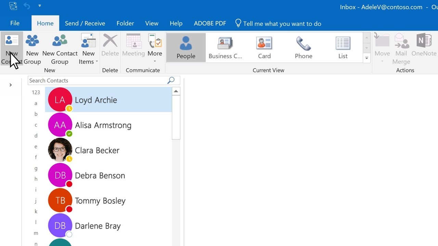Open the Send / Receive tab
Screen dimensions: 438x246
pyautogui.click(x=85, y=23)
